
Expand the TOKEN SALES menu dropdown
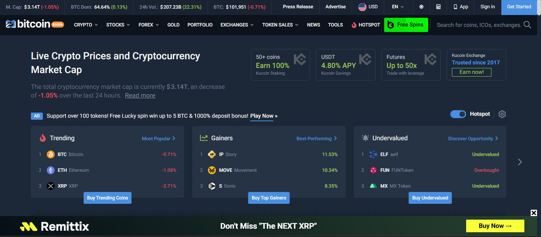click(x=280, y=25)
